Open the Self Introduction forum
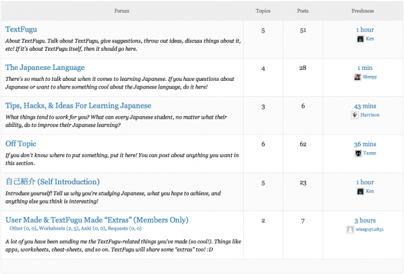The width and height of the screenshot is (404, 274). [53, 182]
